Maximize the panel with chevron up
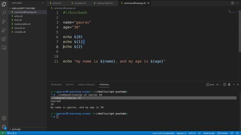Image resolution: width=241 pixels, height=135 pixels. (x=234, y=84)
